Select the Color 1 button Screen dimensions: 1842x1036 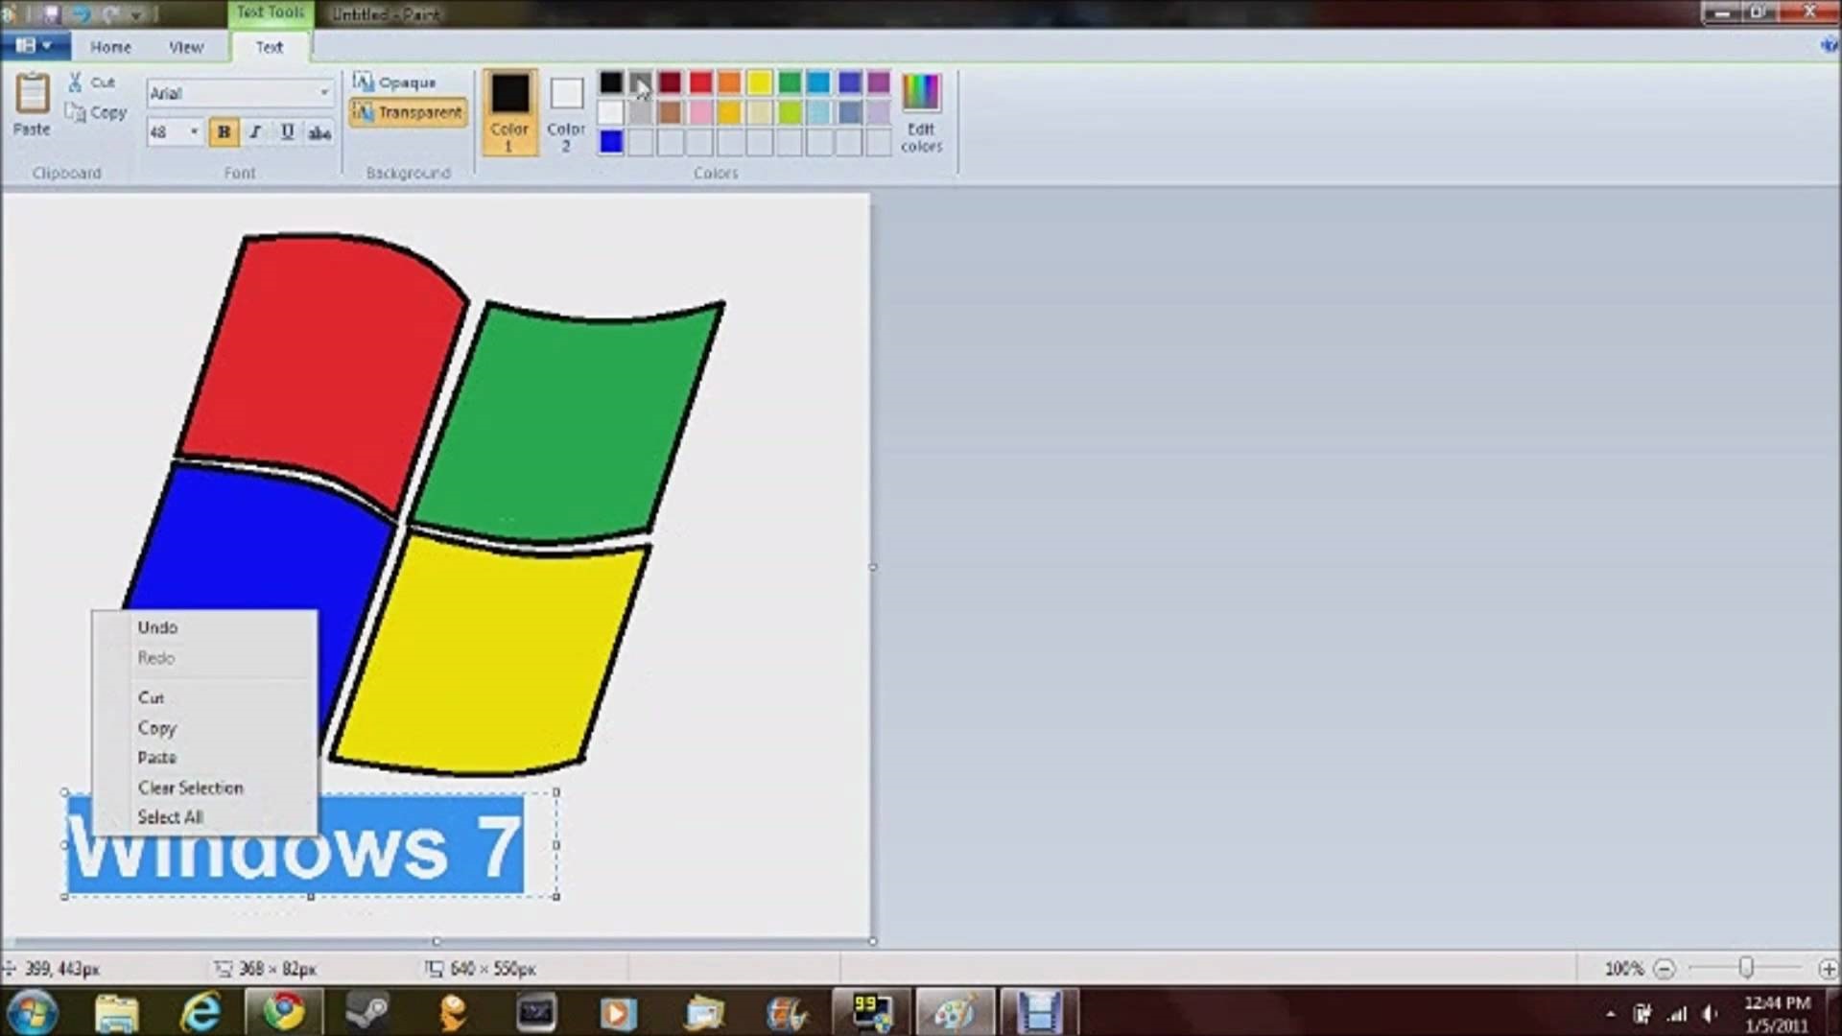pos(509,112)
